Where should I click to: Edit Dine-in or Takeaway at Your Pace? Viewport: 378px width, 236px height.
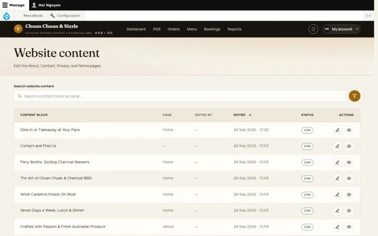coord(337,130)
